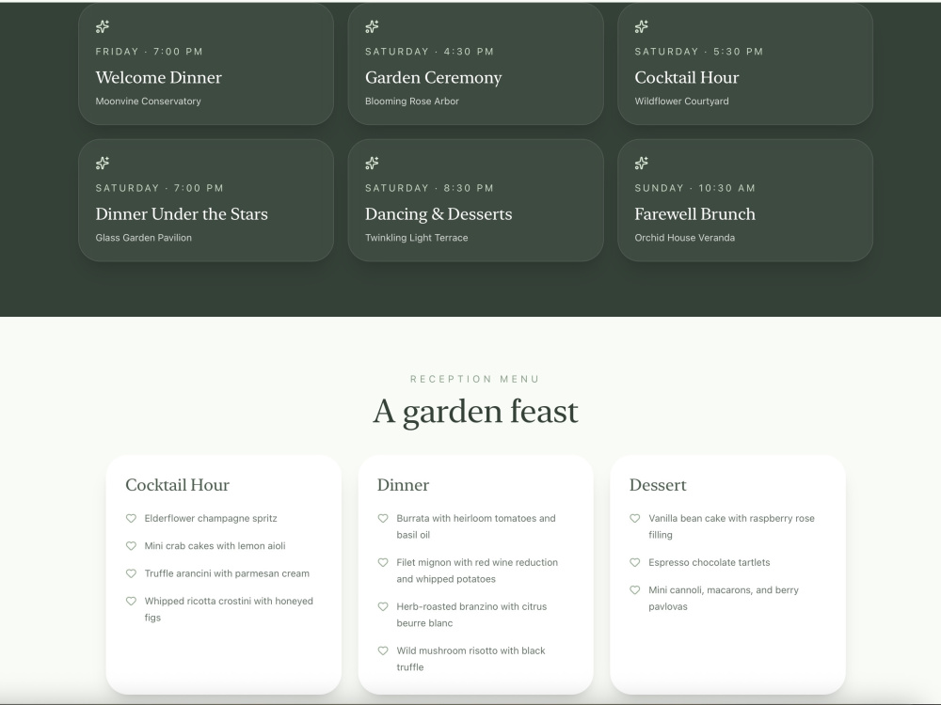Click heart icon beside Mini crab cakes

coord(131,546)
